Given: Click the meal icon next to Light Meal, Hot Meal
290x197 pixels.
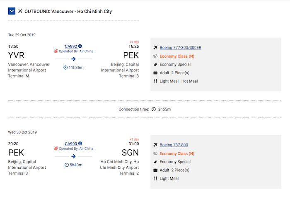Looking at the screenshot, I should click(155, 81).
